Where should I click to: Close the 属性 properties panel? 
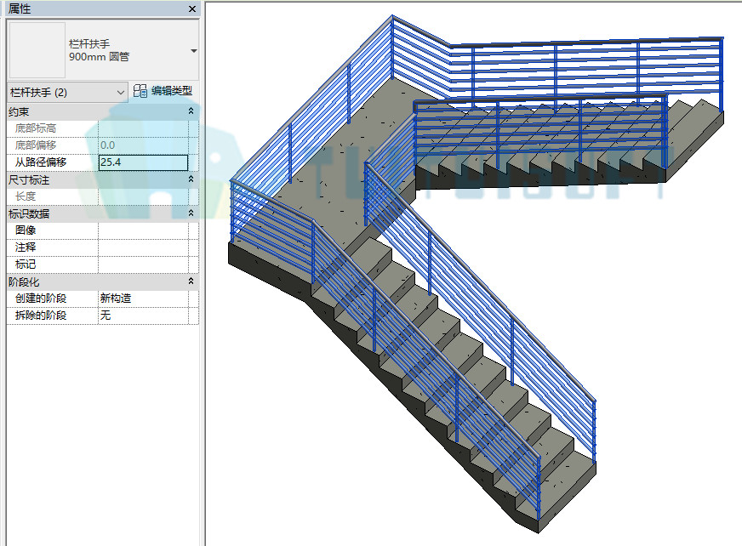[192, 9]
